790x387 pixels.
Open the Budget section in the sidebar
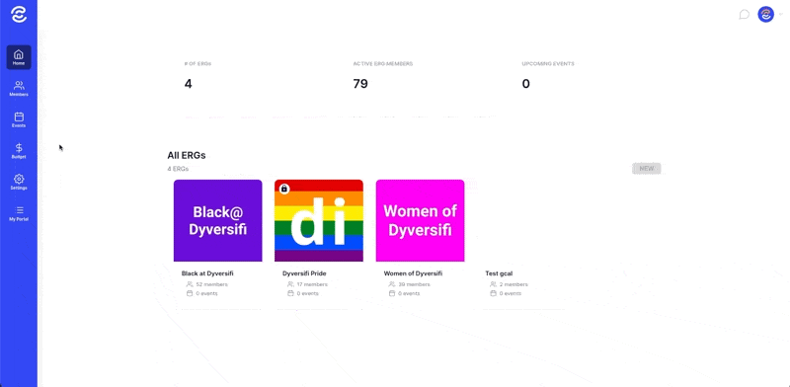coord(19,151)
